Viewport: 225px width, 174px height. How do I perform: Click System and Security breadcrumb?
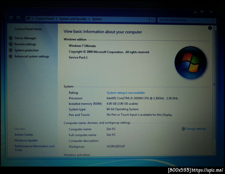click(x=73, y=19)
